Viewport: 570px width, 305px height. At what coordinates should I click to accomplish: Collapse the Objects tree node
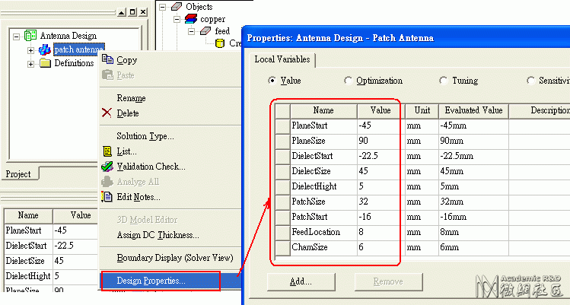[x=163, y=7]
